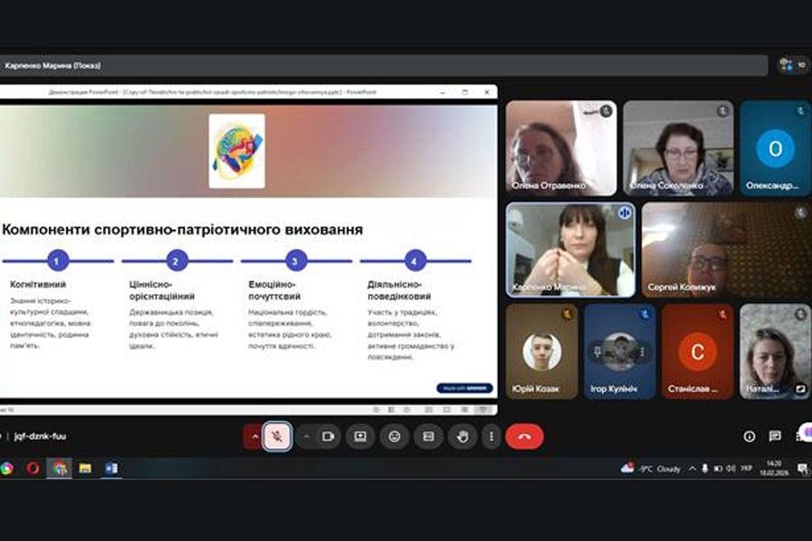Click the heading Емоційно-почуттєвий on the slide
The height and width of the screenshot is (541, 812).
(274, 290)
